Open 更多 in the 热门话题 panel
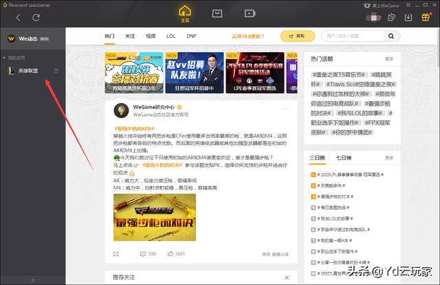440x285 pixels. (389, 59)
